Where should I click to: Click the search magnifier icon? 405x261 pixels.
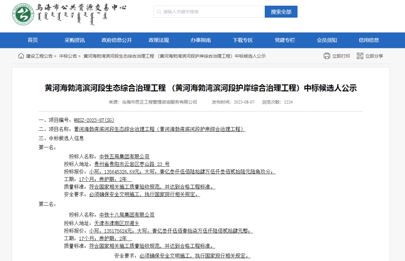point(159,12)
